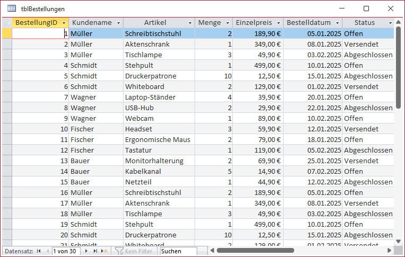Image resolution: width=405 pixels, height=257 pixels.
Task: Select the row for order 5 via row selector
Action: [6, 76]
